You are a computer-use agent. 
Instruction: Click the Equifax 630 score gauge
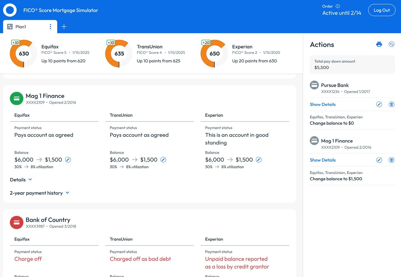pos(24,54)
